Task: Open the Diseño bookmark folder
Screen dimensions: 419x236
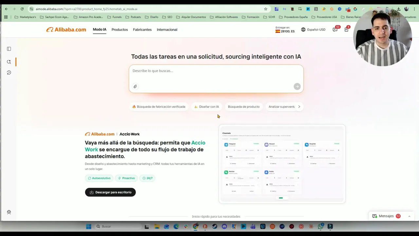Action: [x=152, y=17]
